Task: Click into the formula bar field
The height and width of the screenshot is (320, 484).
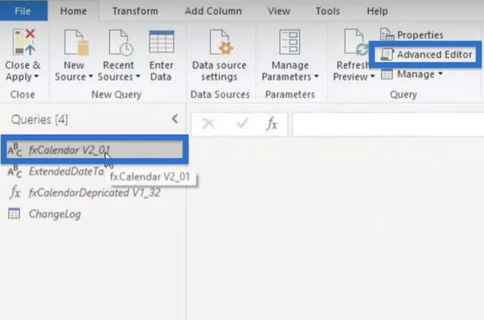Action: (388, 124)
